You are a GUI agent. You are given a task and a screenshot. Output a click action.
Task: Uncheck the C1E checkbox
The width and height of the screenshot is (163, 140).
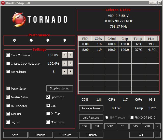pyautogui.click(x=48, y=106)
